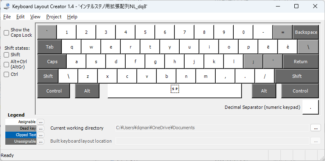Click the semicolon dead key
The width and height of the screenshot is (325, 161).
coord(253,62)
